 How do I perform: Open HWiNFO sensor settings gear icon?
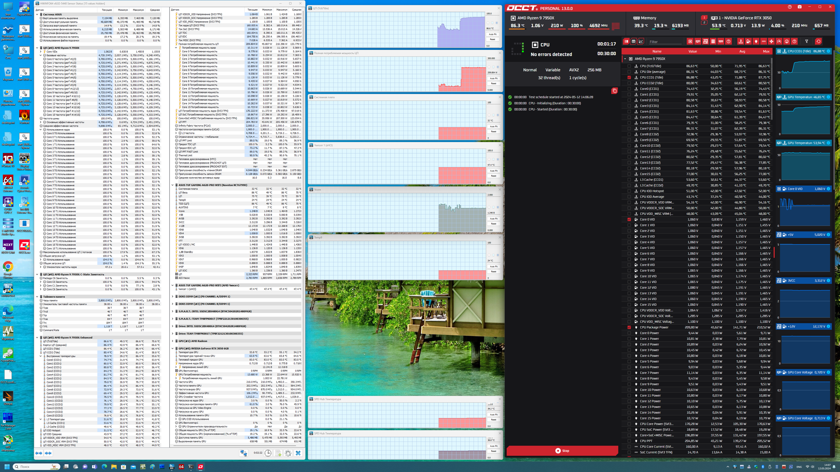coord(288,453)
